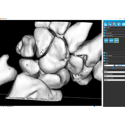
Task: Open the Smooth filter strength dropdown
Action: tap(114, 80)
